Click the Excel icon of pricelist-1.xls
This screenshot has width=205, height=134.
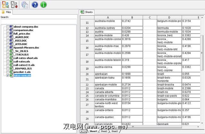click(11, 72)
